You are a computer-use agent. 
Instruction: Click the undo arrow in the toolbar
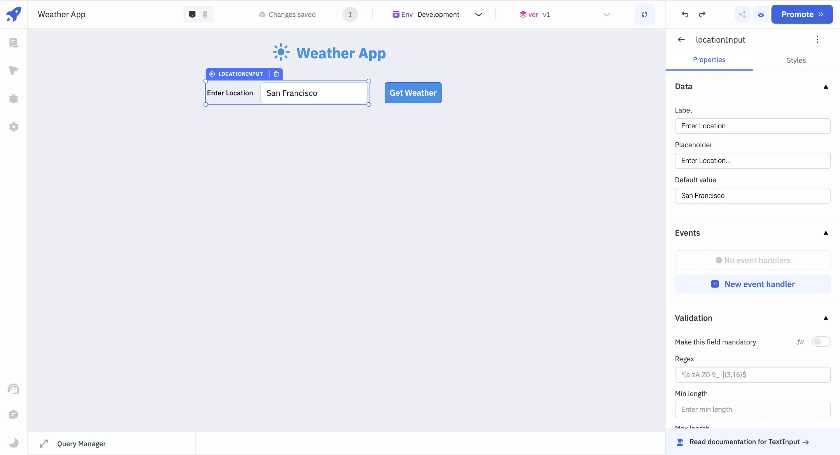pyautogui.click(x=685, y=14)
